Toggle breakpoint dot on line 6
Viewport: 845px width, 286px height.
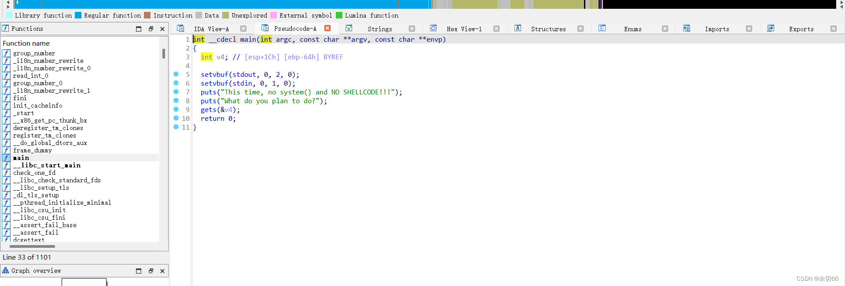pyautogui.click(x=176, y=83)
